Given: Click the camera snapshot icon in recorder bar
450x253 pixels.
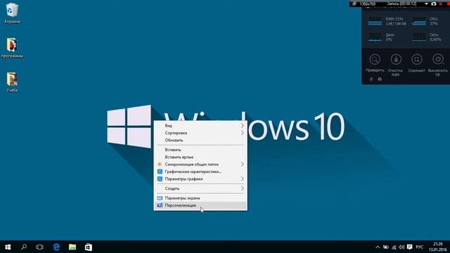Looking at the screenshot, I should (x=434, y=4).
